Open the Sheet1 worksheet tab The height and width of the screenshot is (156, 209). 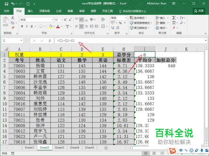(x=29, y=148)
